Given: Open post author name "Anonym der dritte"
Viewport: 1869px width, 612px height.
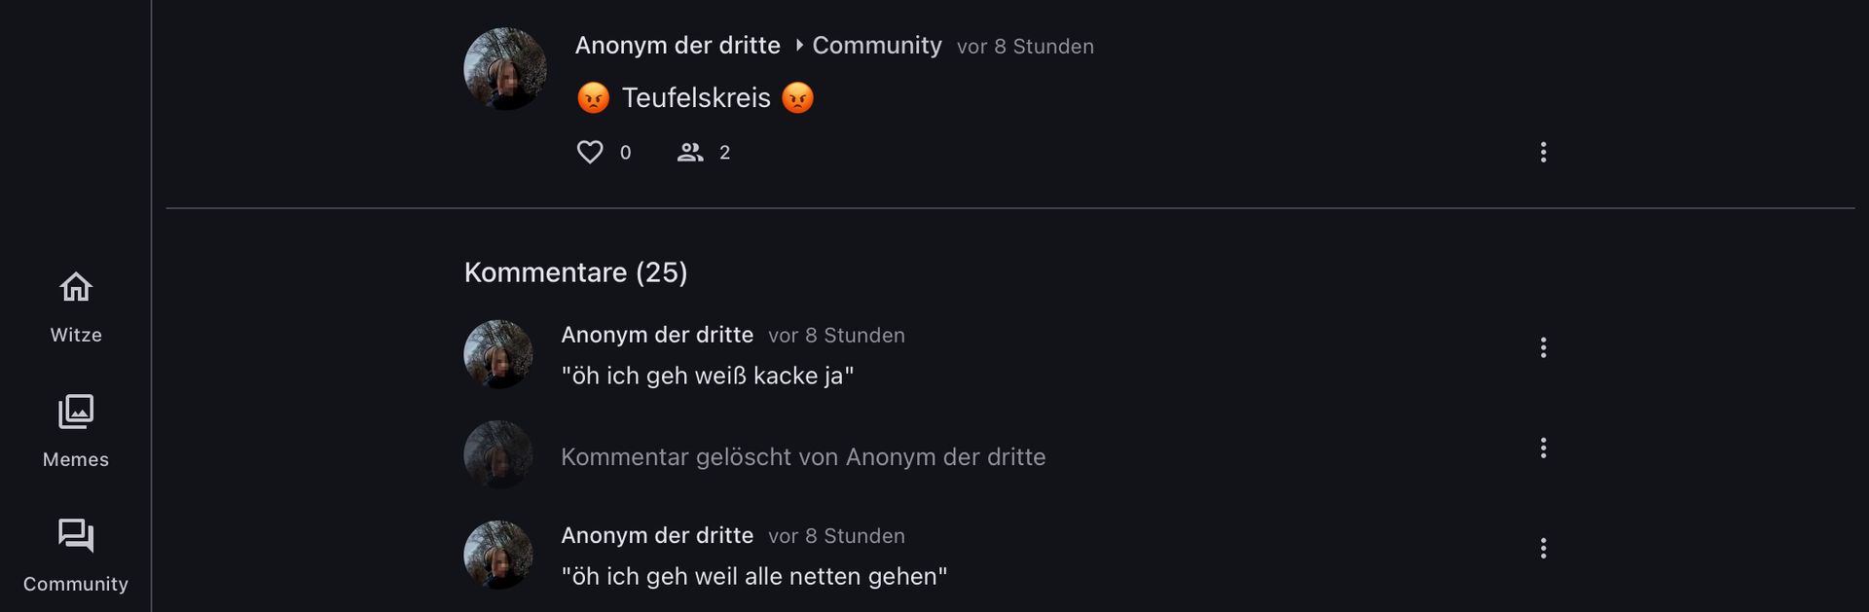Looking at the screenshot, I should click(678, 46).
